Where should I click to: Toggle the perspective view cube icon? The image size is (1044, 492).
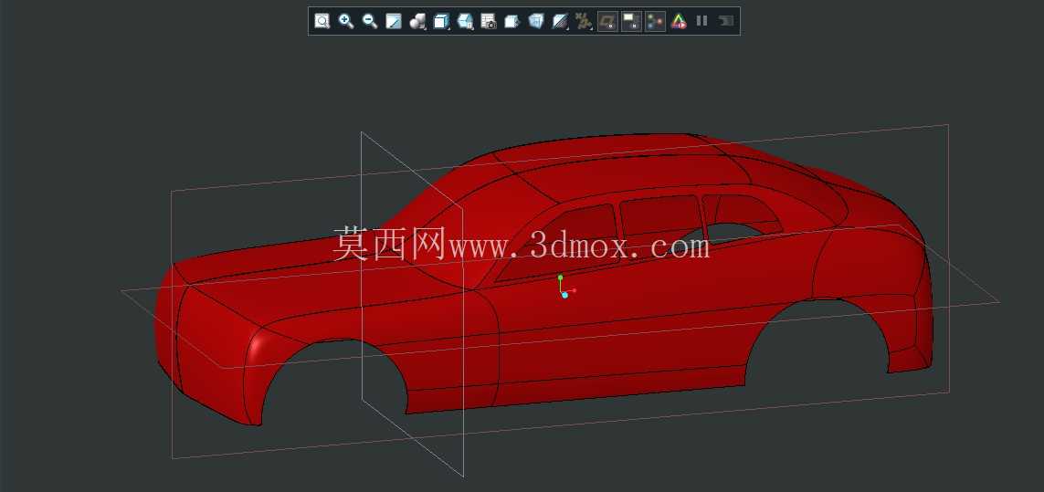[x=536, y=21]
